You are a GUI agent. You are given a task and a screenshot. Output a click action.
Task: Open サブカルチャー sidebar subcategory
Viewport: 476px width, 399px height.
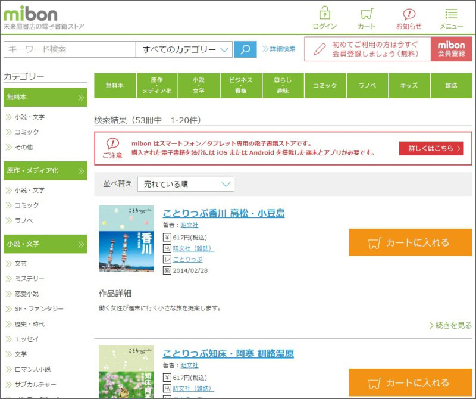[35, 385]
